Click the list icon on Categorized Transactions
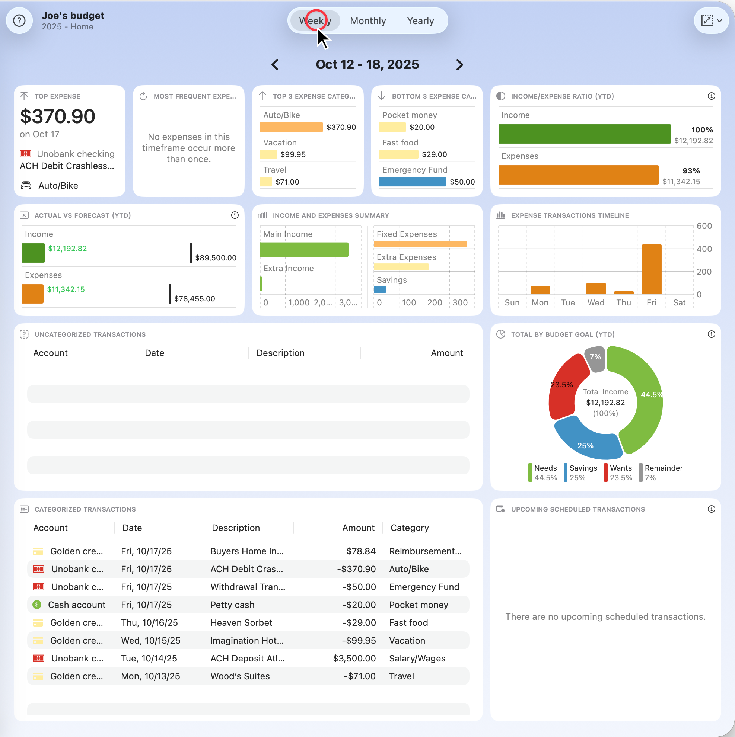The height and width of the screenshot is (737, 735). click(x=25, y=509)
